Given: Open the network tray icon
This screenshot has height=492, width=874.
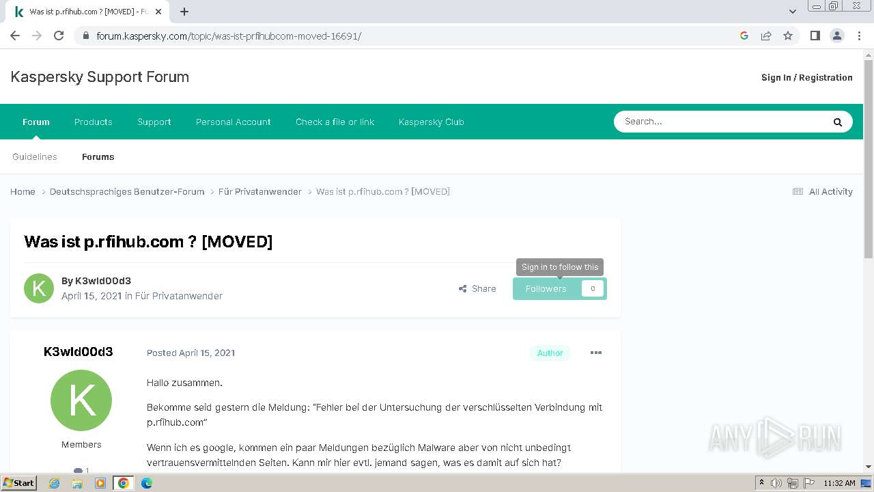Looking at the screenshot, I should pos(794,483).
